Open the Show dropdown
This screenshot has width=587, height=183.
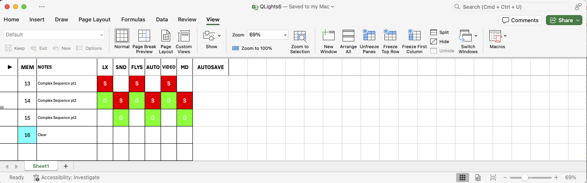click(212, 40)
